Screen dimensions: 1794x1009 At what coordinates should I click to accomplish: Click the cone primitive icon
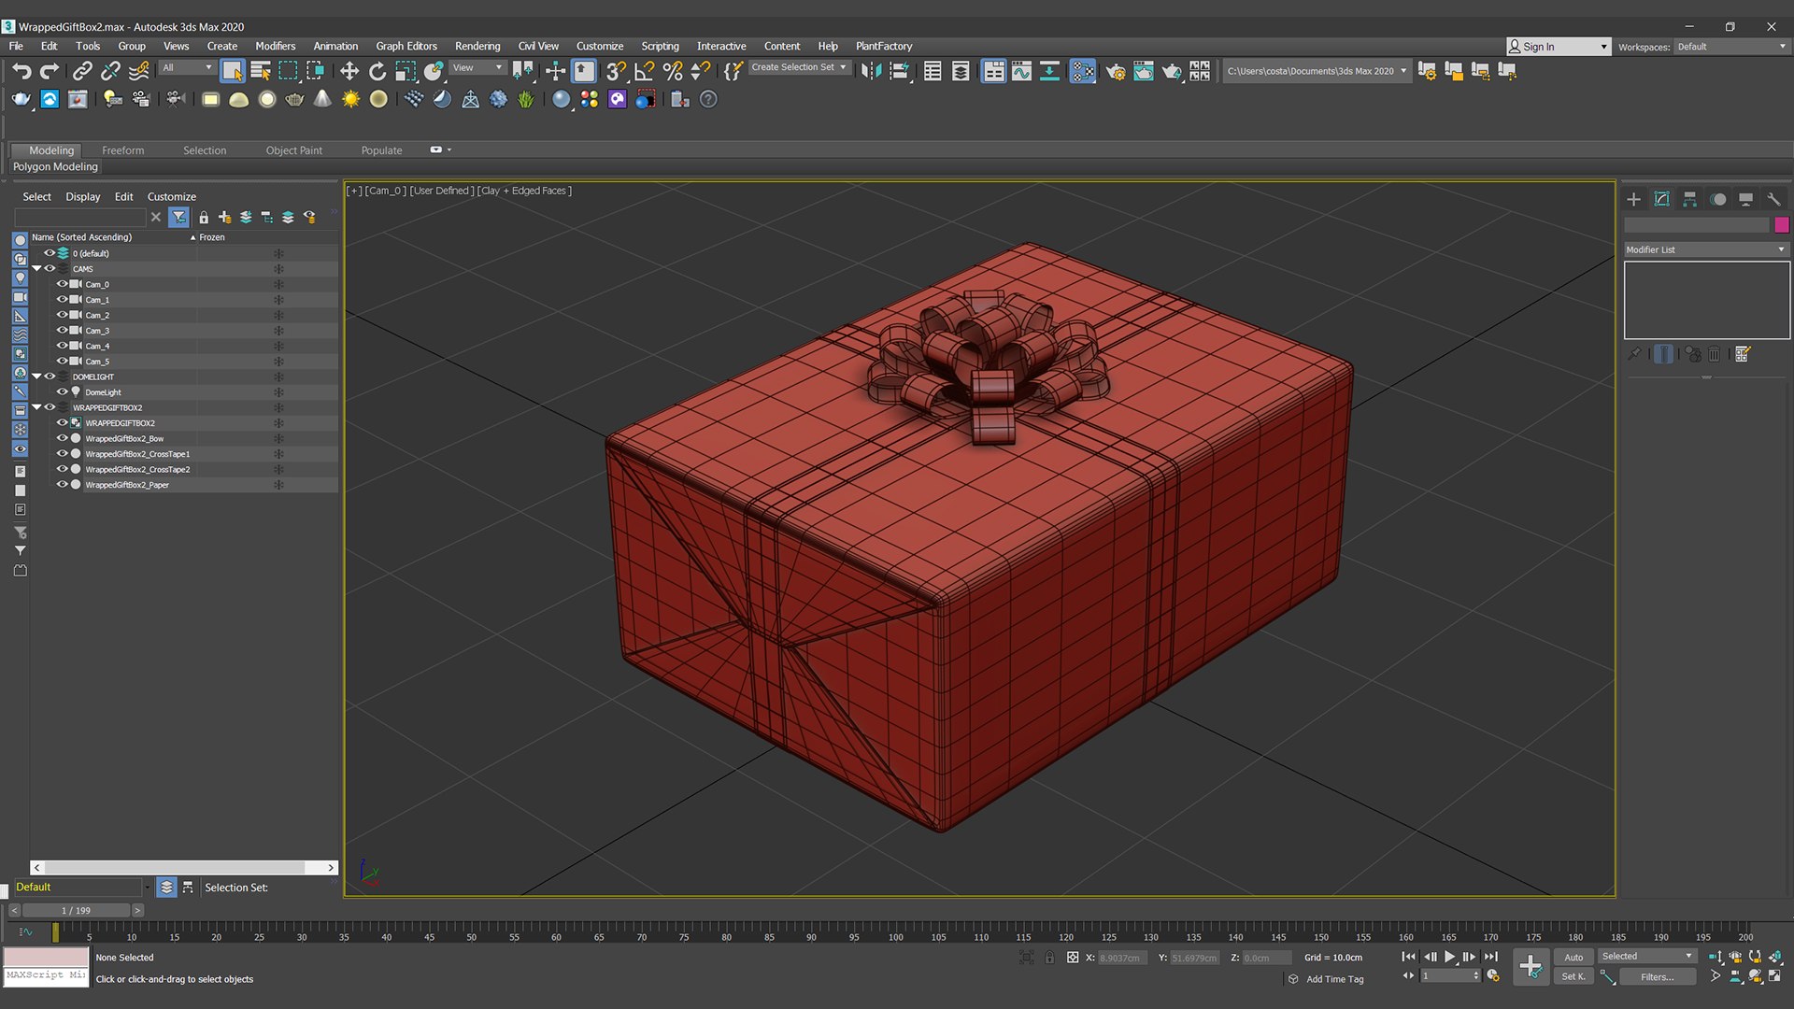coord(322,99)
